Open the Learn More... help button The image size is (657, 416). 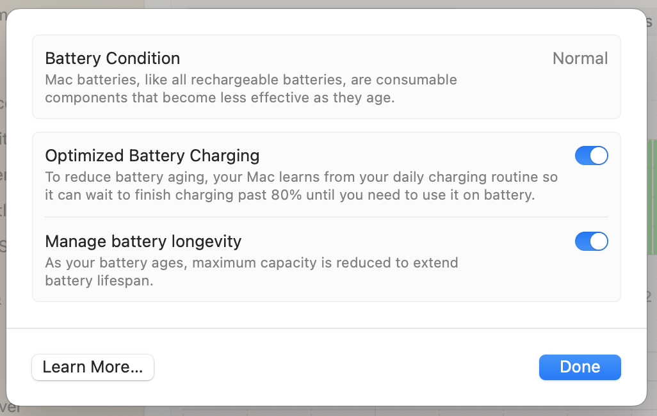pyautogui.click(x=93, y=367)
